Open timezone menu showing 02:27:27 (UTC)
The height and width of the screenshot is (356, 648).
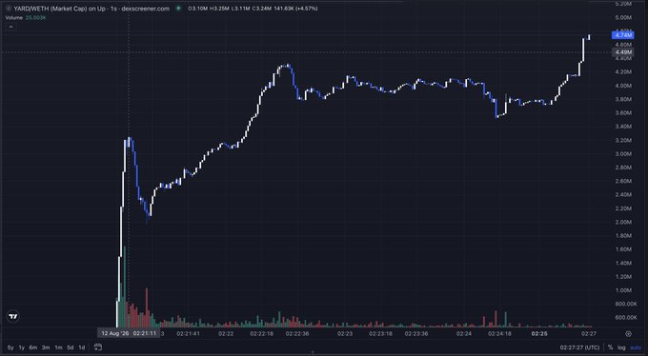pos(579,347)
